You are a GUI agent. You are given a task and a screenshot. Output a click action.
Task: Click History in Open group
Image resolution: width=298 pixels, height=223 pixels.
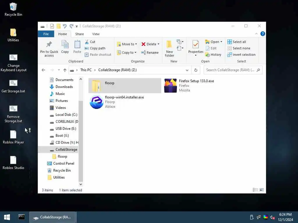click(x=213, y=55)
